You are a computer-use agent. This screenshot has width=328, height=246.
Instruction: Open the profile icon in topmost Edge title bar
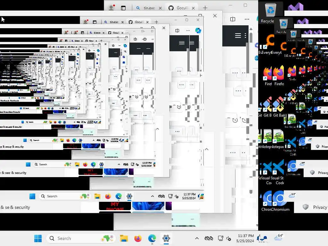pos(112,8)
